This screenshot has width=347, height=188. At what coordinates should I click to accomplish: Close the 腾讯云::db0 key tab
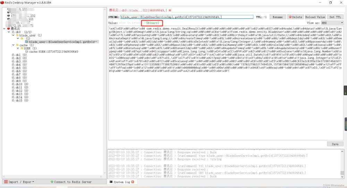click(170, 10)
